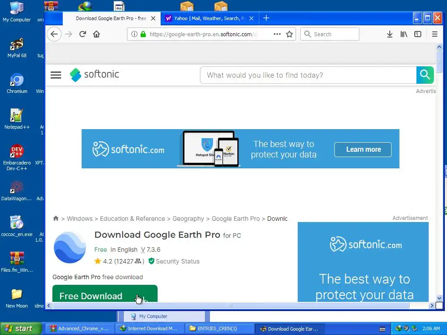Switch to the Yahoo Mail, Weather tab
This screenshot has width=447, height=335.
click(x=210, y=18)
